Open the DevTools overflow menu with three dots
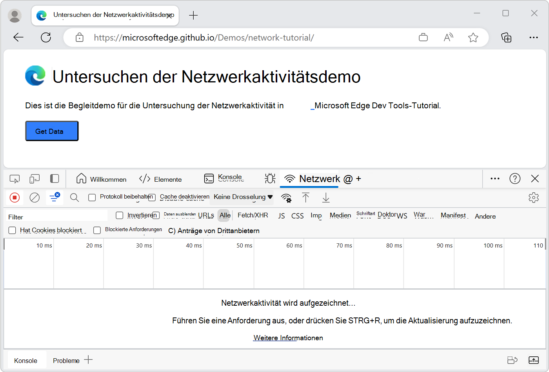 click(x=494, y=179)
